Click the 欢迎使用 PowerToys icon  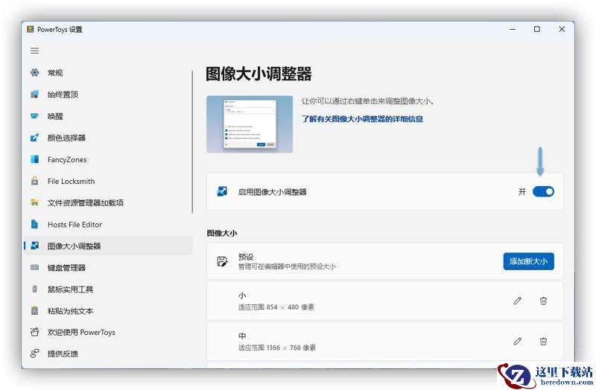click(x=34, y=332)
